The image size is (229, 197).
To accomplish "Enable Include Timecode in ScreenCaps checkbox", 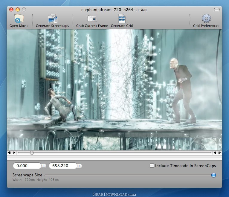I will click(x=152, y=166).
